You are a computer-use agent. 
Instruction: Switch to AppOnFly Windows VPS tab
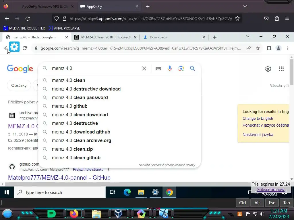point(45,7)
